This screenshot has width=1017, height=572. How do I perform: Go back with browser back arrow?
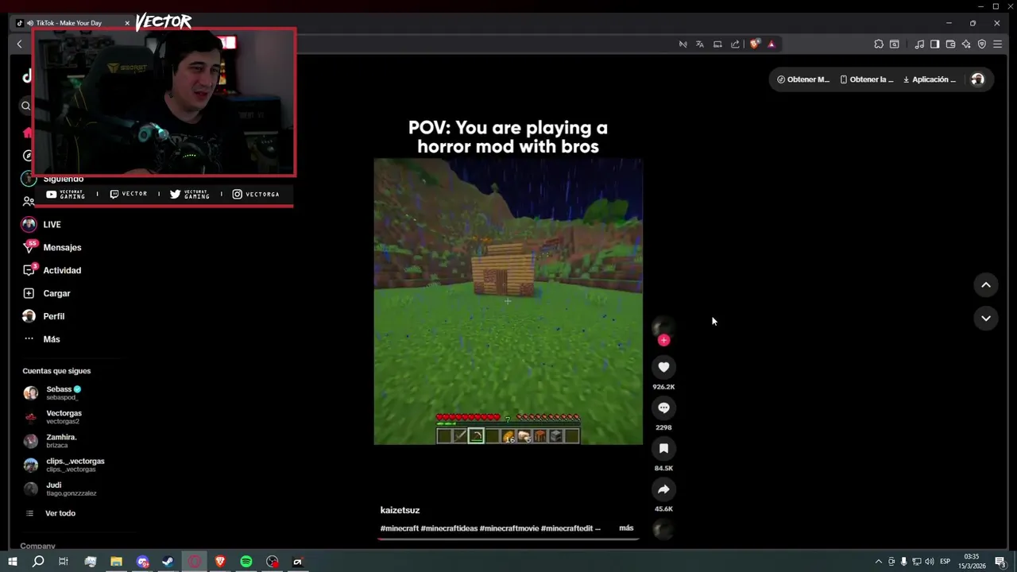[x=20, y=44]
